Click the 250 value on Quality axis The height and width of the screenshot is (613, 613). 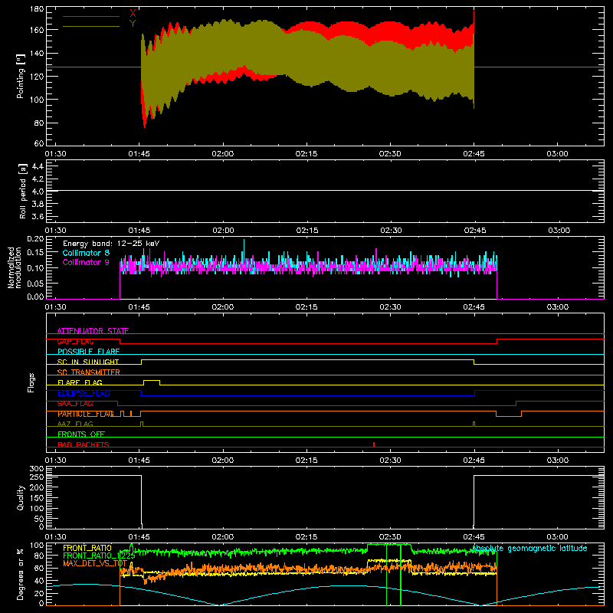pyautogui.click(x=37, y=477)
